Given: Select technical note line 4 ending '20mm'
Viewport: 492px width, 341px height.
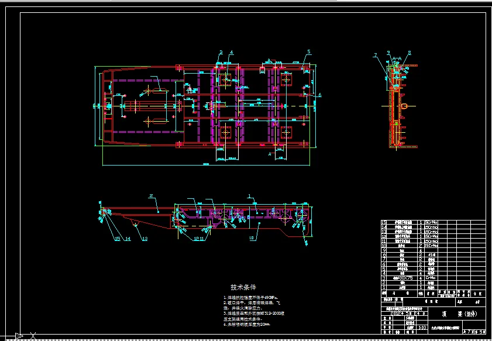Looking at the screenshot, I should (x=247, y=325).
